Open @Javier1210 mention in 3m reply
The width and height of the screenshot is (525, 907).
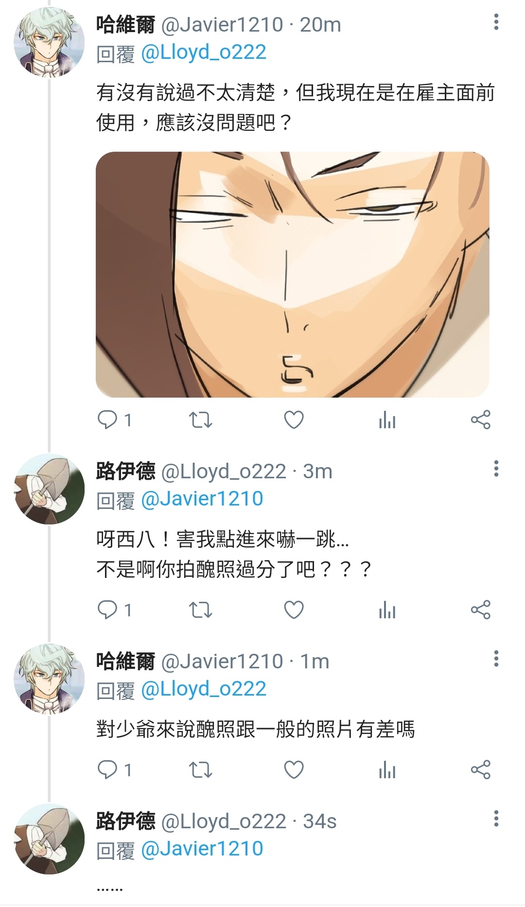202,499
